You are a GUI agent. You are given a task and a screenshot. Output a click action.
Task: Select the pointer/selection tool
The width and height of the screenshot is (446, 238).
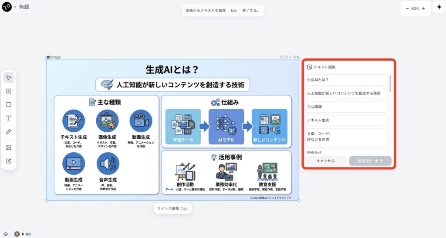point(9,78)
